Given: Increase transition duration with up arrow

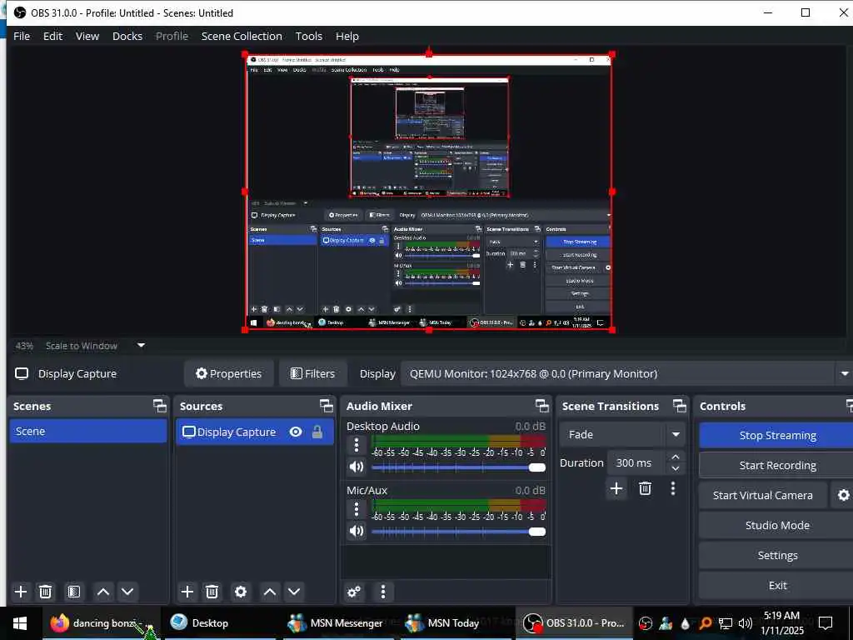Looking at the screenshot, I should click(675, 457).
